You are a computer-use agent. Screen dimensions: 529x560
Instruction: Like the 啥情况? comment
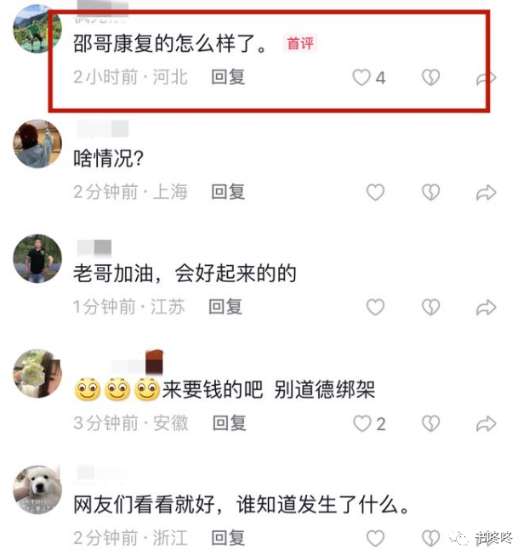tap(375, 193)
